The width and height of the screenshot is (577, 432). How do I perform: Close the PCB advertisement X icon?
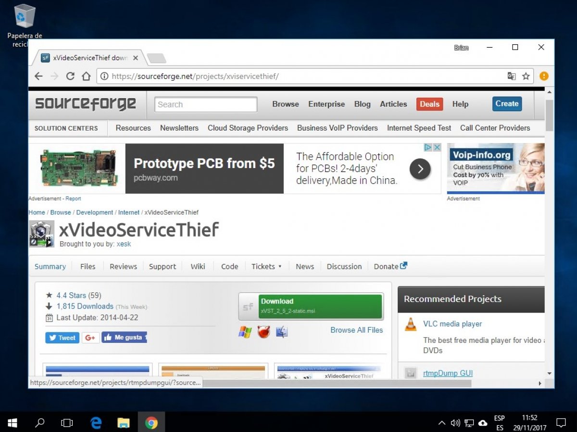[437, 147]
